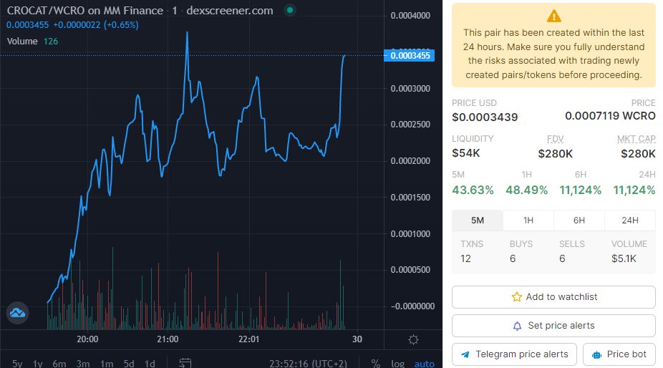Click the PRICE USD value $0.0003439
The image size is (663, 368).
pyautogui.click(x=485, y=117)
